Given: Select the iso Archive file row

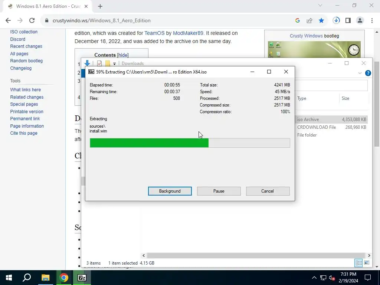Looking at the screenshot, I should 331,119.
